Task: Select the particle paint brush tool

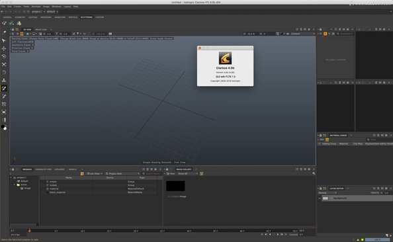Action: 4,89
